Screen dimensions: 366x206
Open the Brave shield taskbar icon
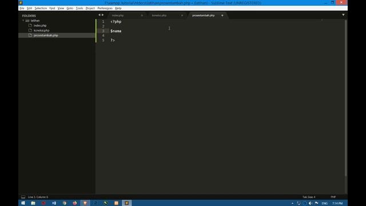(85, 203)
